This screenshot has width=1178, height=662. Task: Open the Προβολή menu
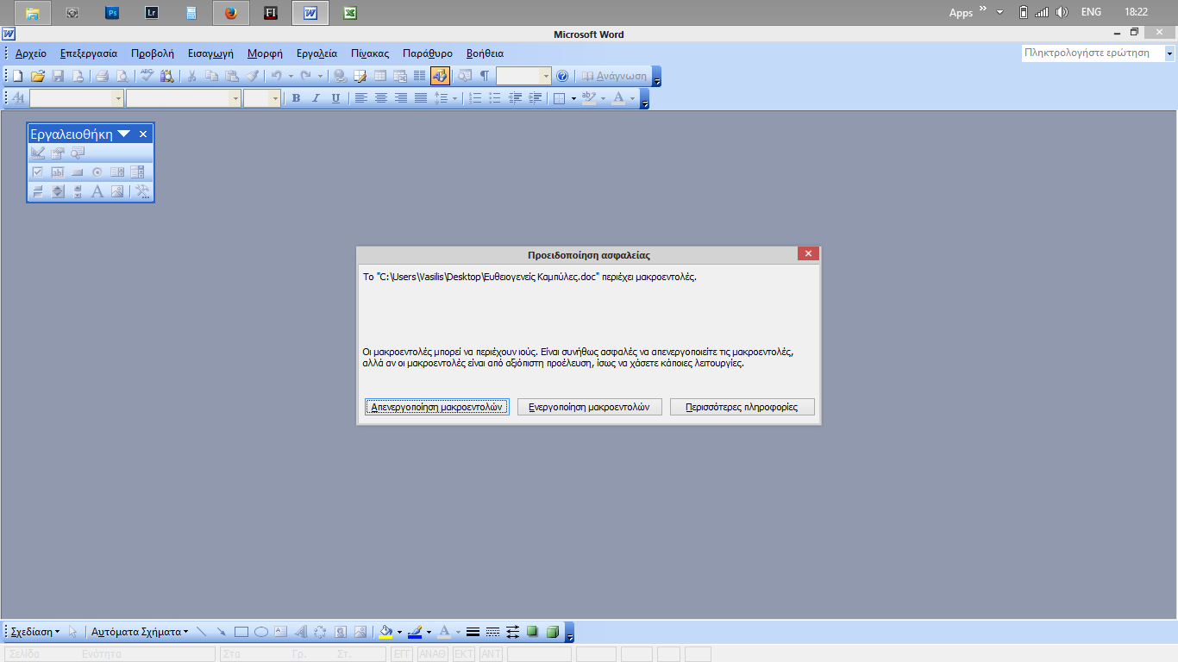click(x=153, y=53)
